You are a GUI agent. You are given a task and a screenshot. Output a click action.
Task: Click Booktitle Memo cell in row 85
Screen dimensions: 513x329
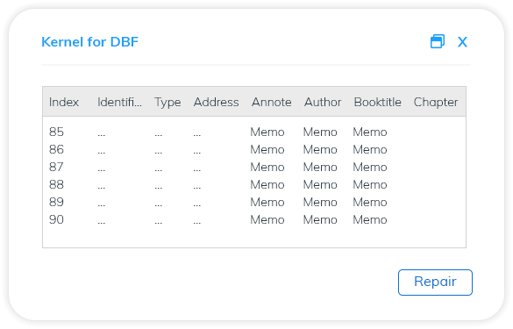[370, 132]
